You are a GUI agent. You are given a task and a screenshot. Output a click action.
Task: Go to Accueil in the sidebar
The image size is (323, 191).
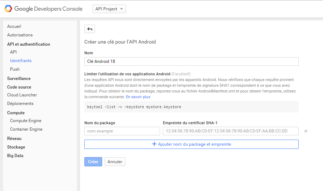click(14, 26)
